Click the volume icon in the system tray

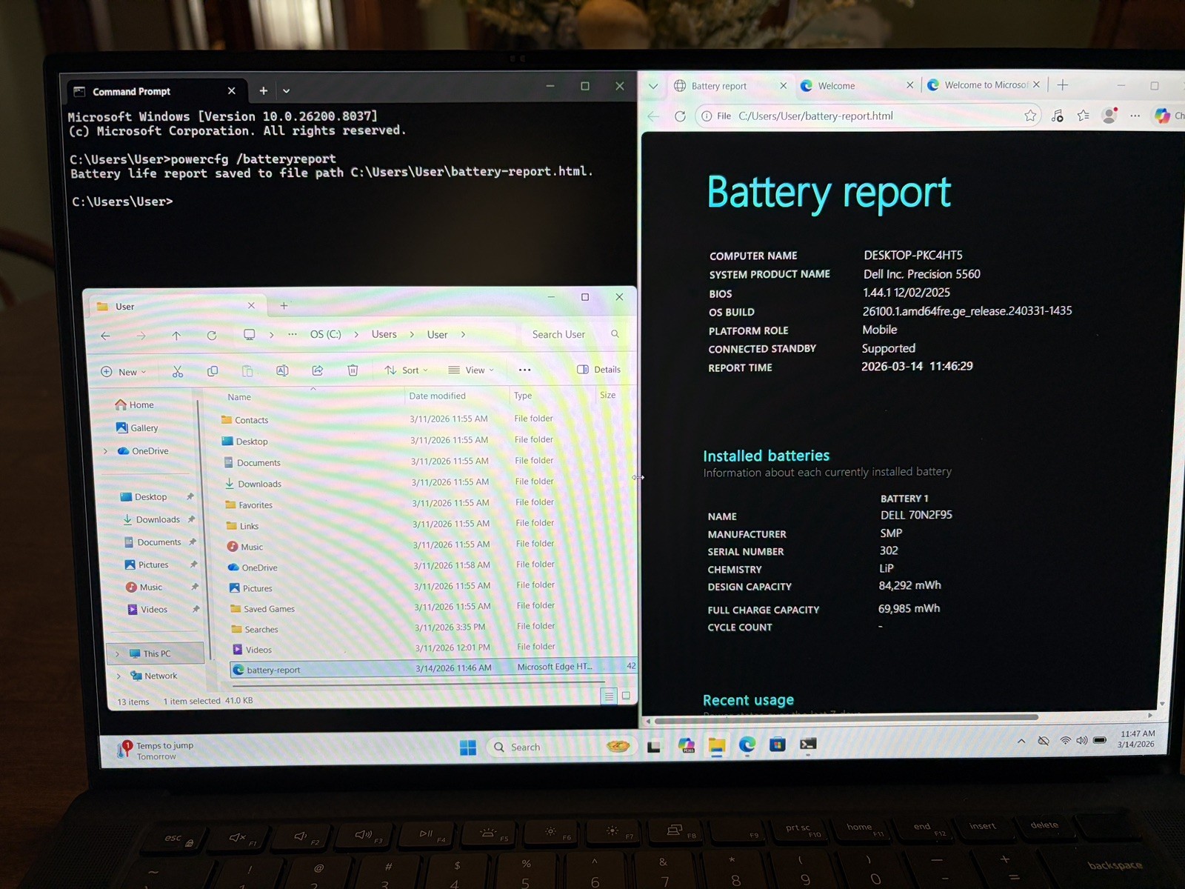(x=1081, y=741)
